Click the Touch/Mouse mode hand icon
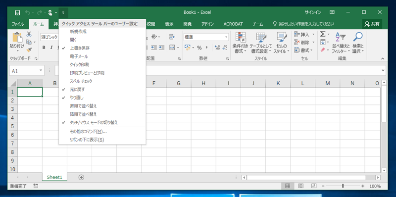396x197 pixels. coord(50,12)
